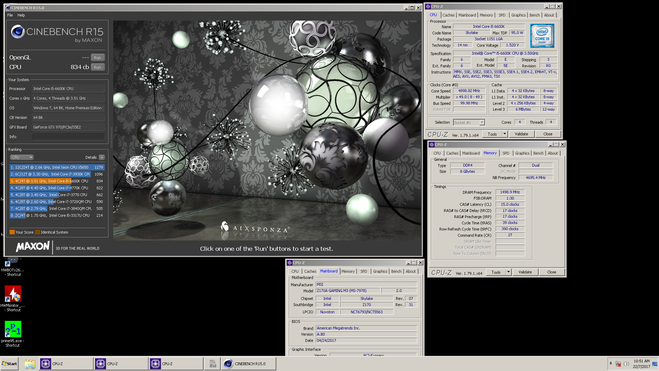
Task: Click Tools button in the CPU tab window
Action: (x=492, y=134)
